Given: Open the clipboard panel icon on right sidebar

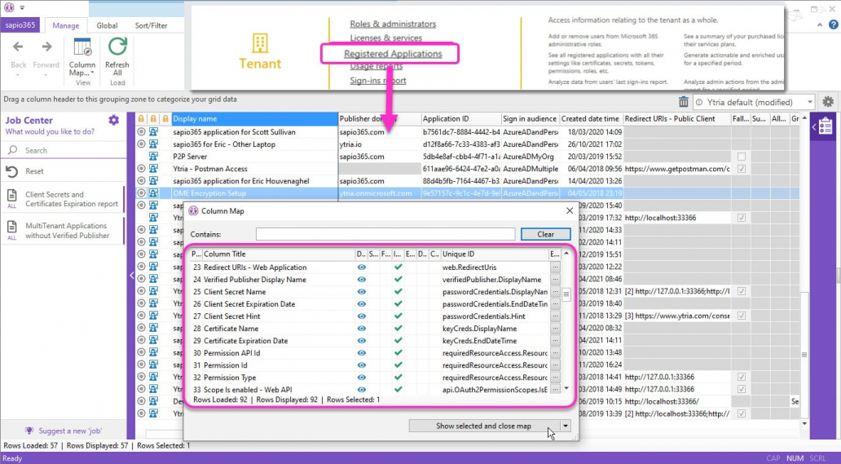Looking at the screenshot, I should pyautogui.click(x=826, y=126).
